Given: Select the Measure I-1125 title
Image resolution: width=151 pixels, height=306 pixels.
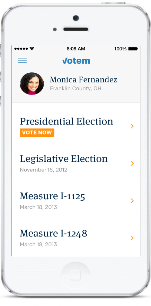Looking at the screenshot, I should (x=53, y=196).
